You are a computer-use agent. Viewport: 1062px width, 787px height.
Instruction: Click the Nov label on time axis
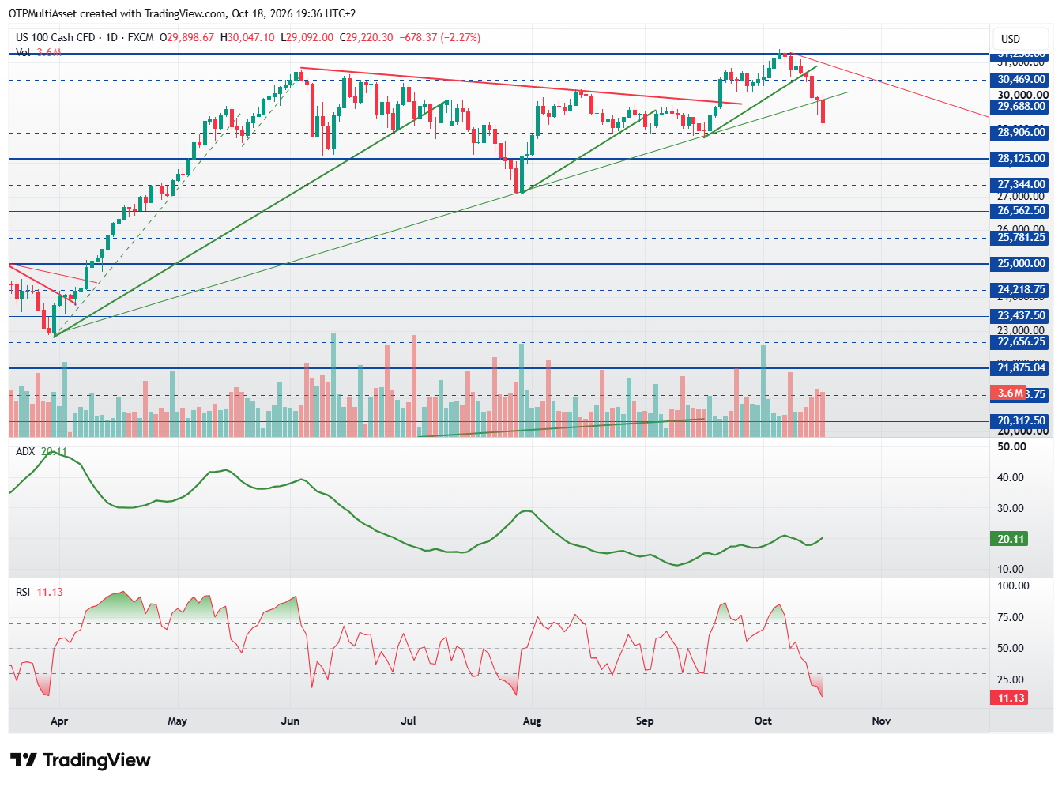tap(881, 721)
